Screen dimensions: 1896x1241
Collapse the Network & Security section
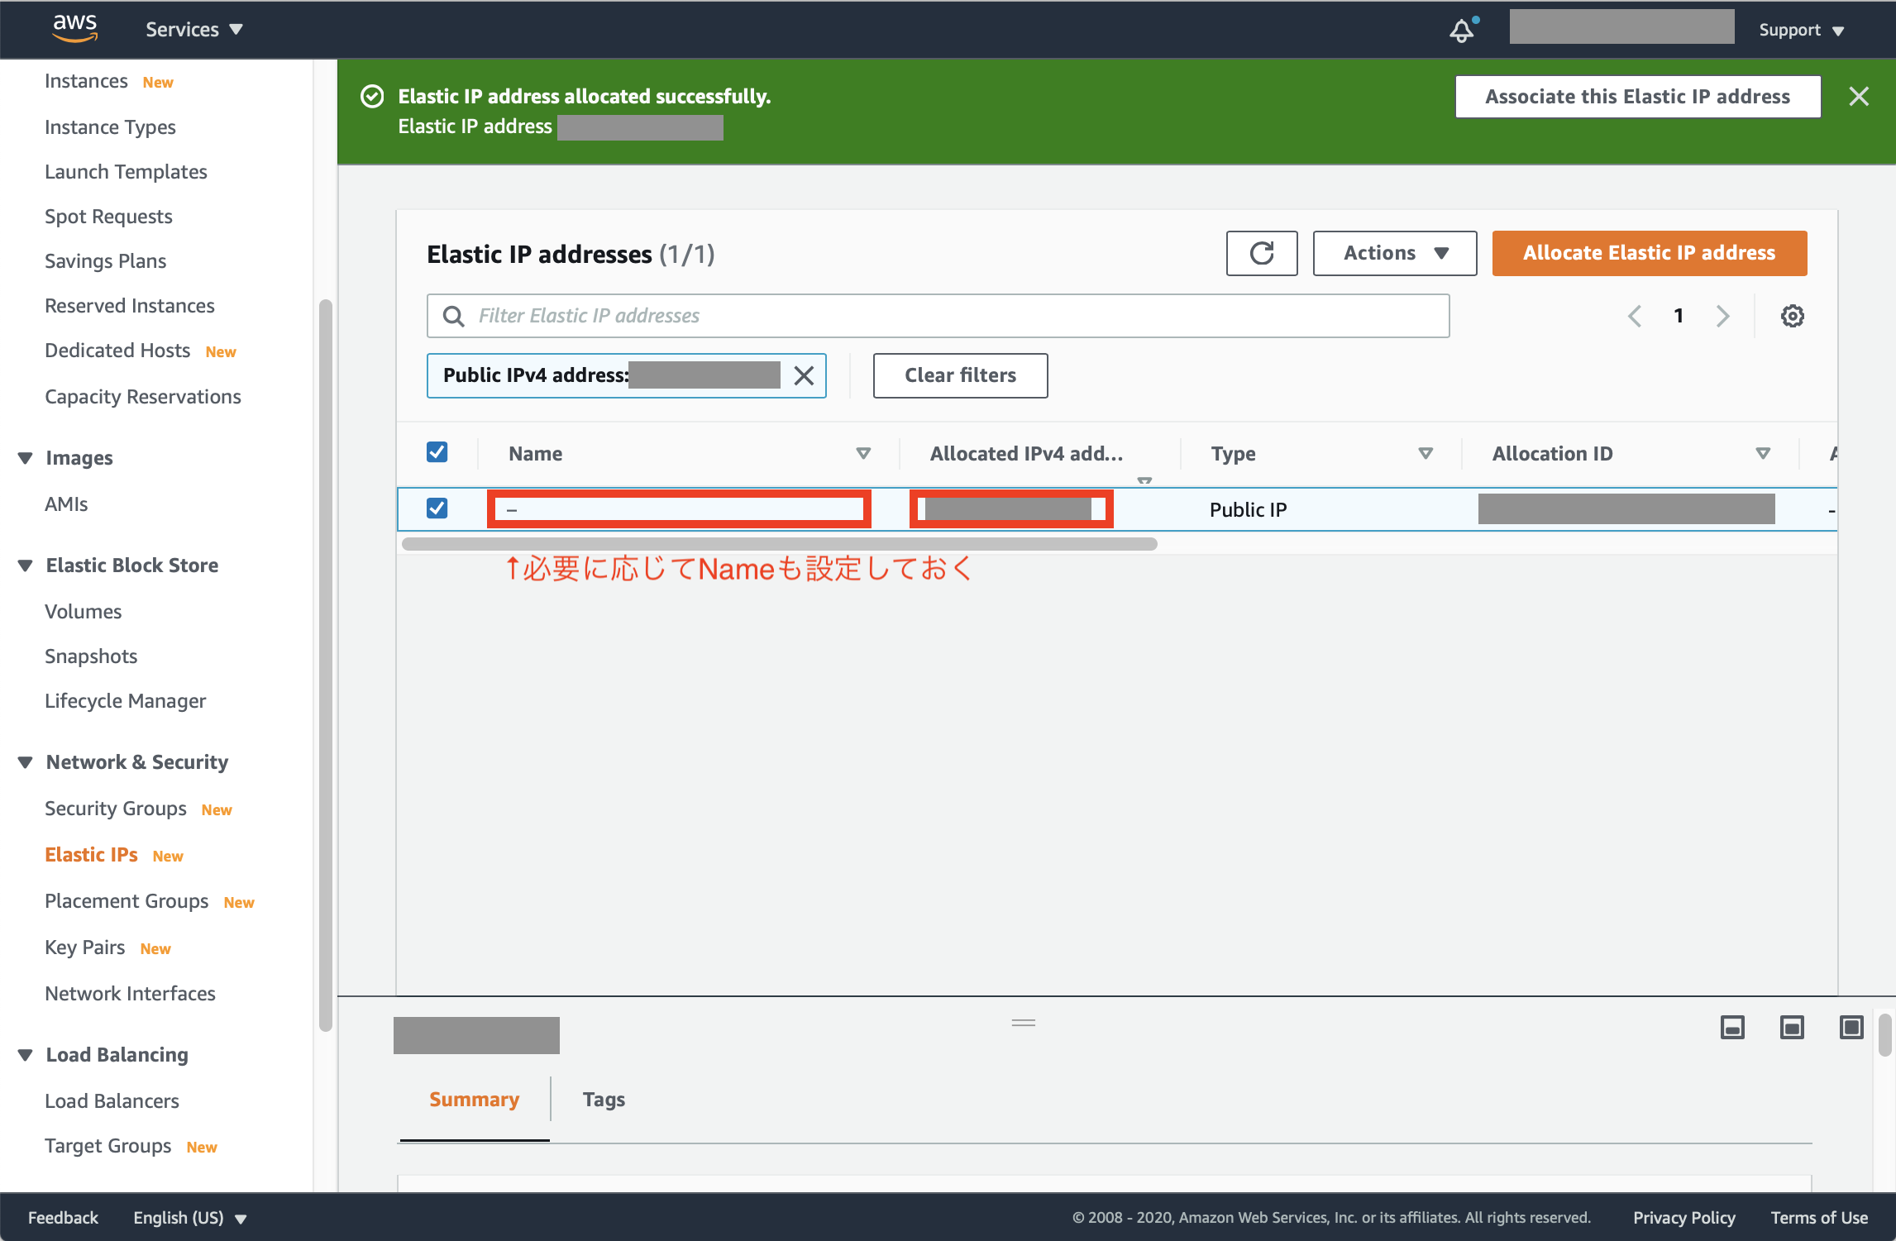click(26, 762)
